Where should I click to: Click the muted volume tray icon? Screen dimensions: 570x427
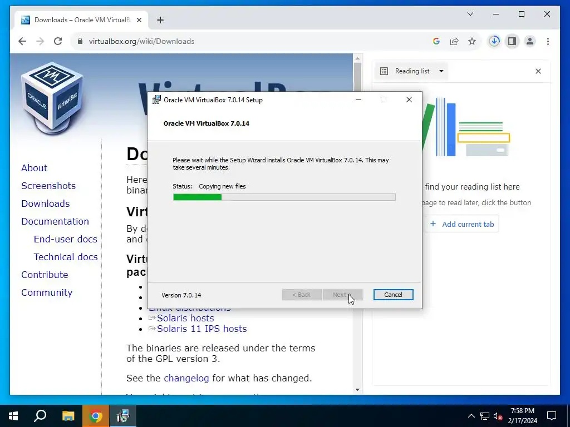(498, 416)
